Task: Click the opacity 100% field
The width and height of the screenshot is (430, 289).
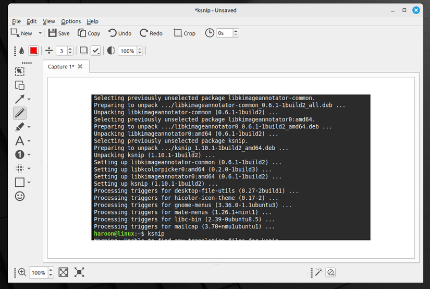Action: click(x=128, y=51)
